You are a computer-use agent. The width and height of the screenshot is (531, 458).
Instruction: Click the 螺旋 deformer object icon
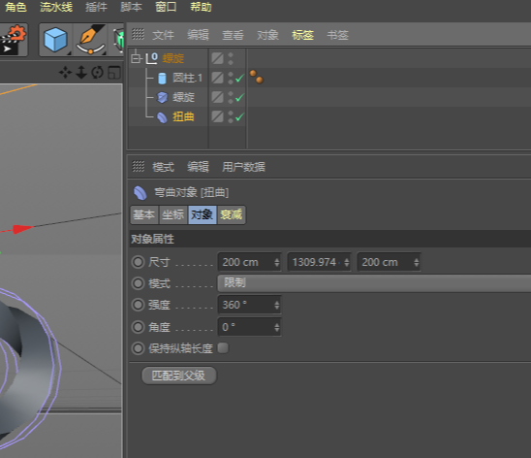tap(162, 98)
